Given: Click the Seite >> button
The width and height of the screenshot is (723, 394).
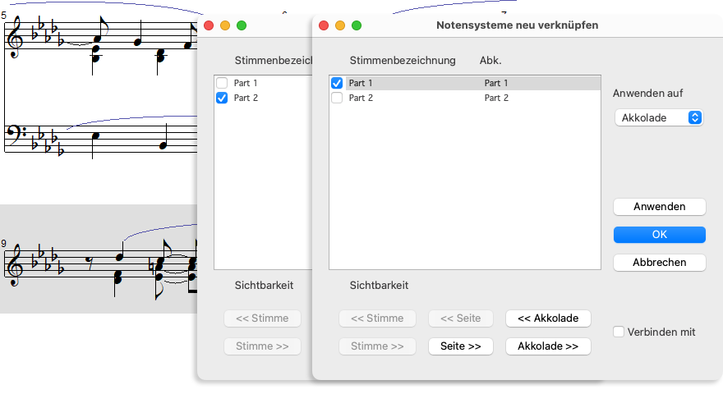Looking at the screenshot, I should pos(460,346).
